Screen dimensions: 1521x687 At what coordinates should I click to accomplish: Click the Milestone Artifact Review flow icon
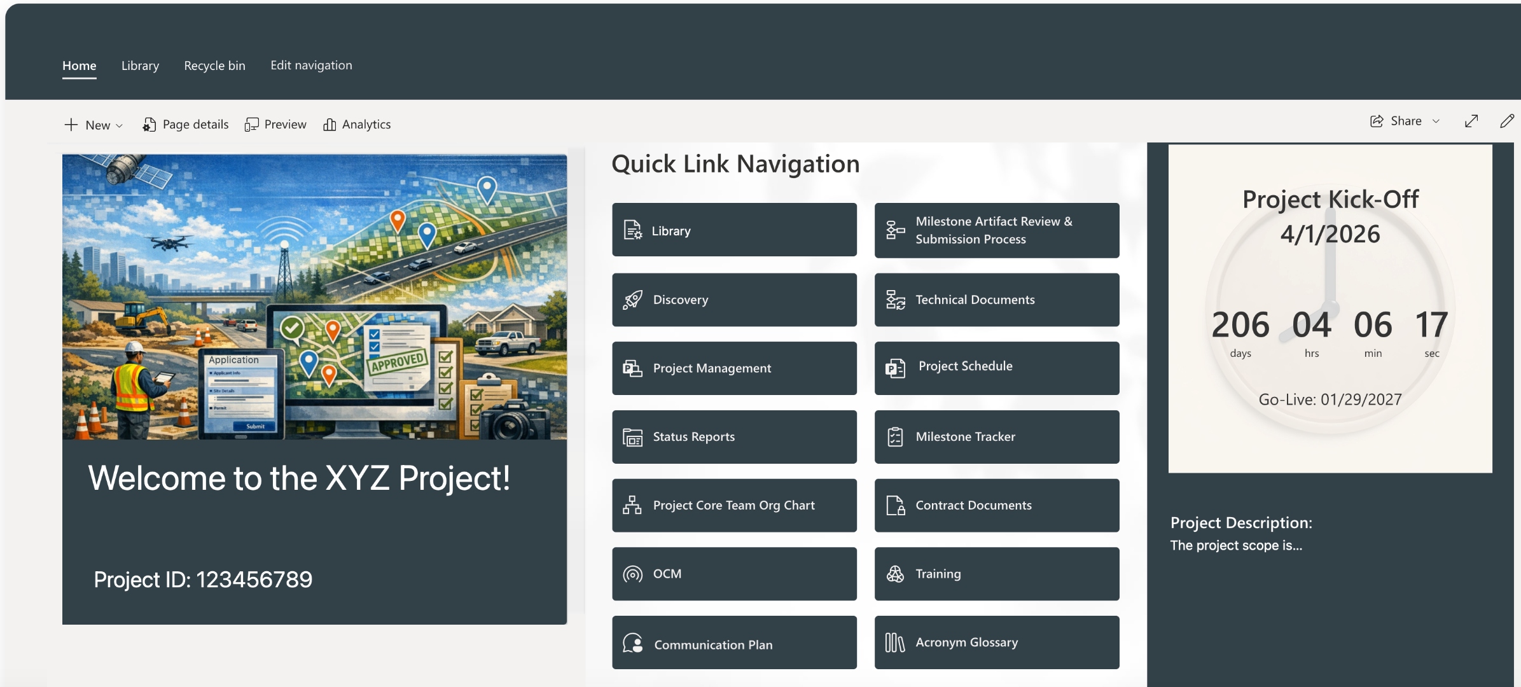tap(895, 230)
